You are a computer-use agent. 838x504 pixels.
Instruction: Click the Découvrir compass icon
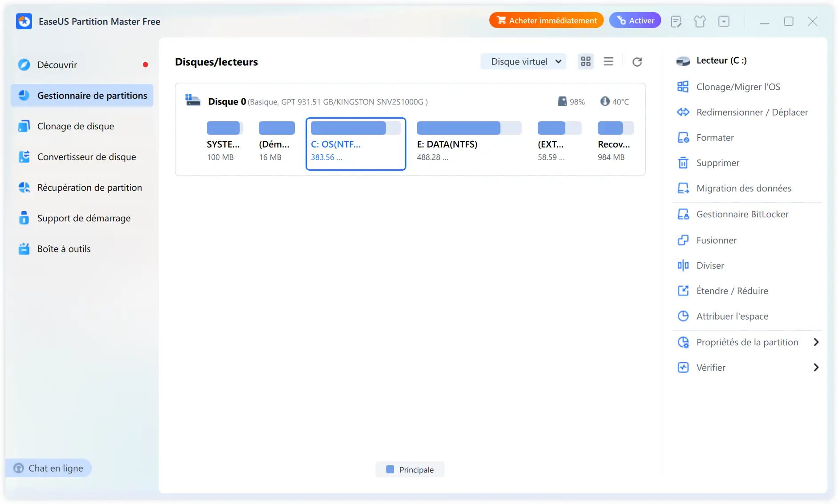(x=24, y=65)
